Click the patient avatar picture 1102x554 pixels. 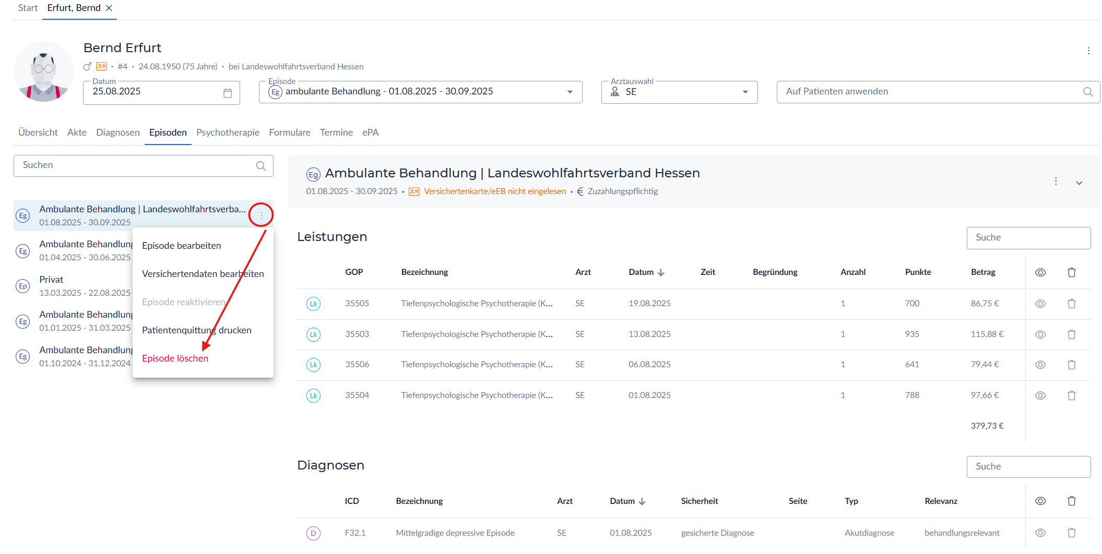44,72
